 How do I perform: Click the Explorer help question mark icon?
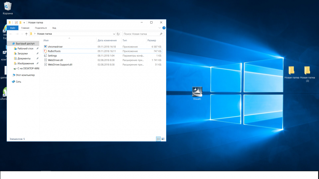click(x=164, y=28)
